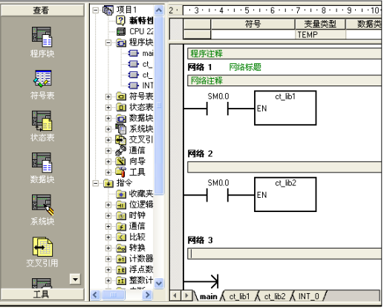Collapse the 指令 tree root

96,184
